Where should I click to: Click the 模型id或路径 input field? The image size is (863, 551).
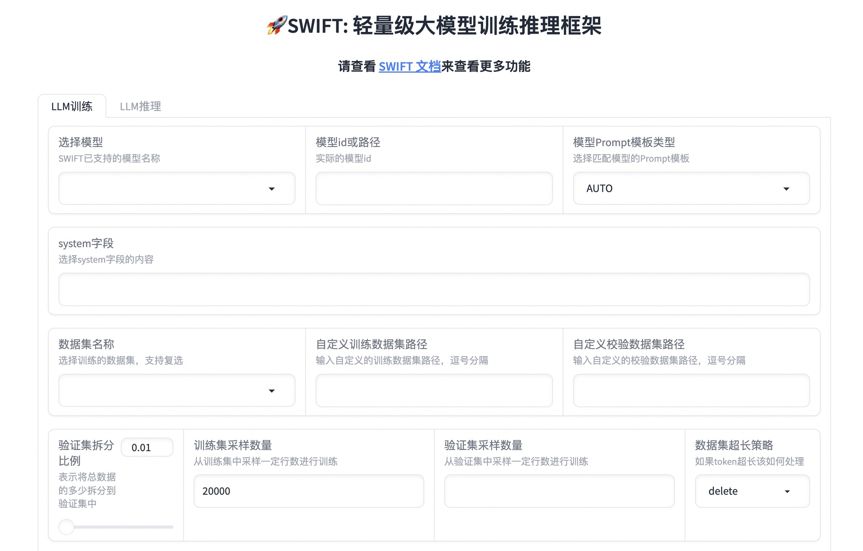tap(434, 188)
